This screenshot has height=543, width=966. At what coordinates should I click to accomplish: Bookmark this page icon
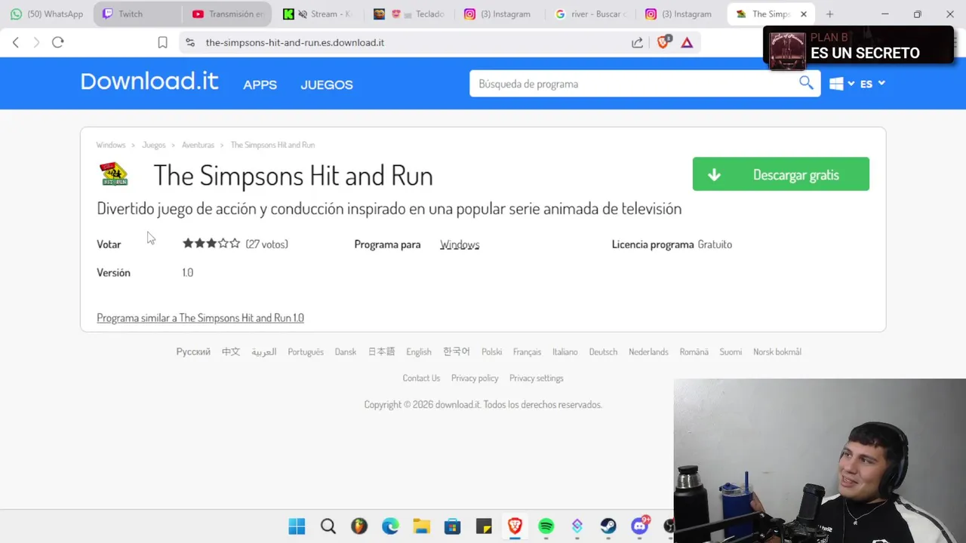[x=162, y=42]
